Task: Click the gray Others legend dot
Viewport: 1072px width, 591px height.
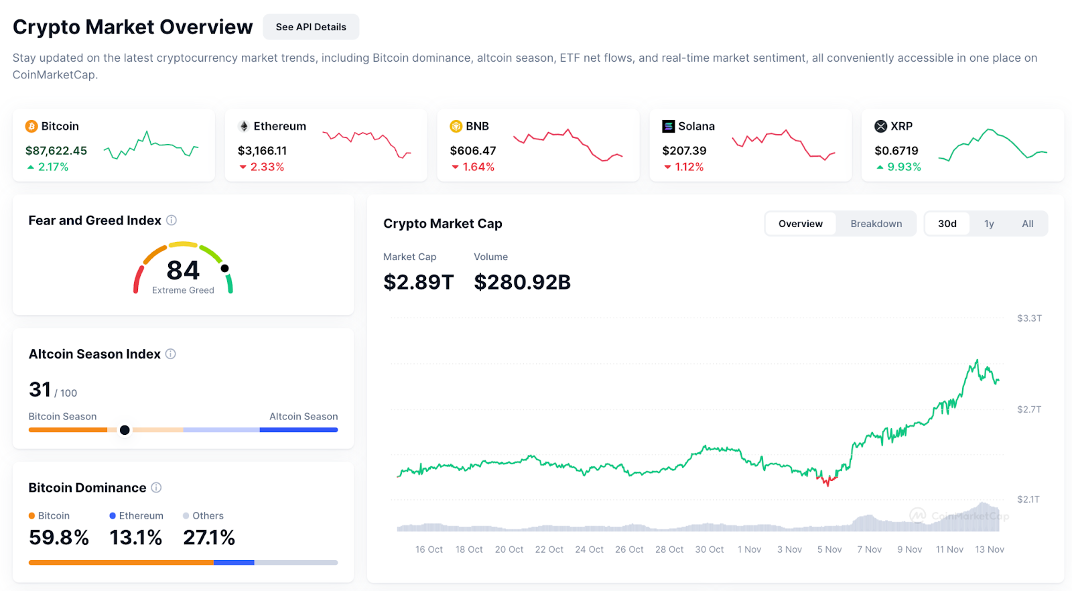Action: point(186,515)
